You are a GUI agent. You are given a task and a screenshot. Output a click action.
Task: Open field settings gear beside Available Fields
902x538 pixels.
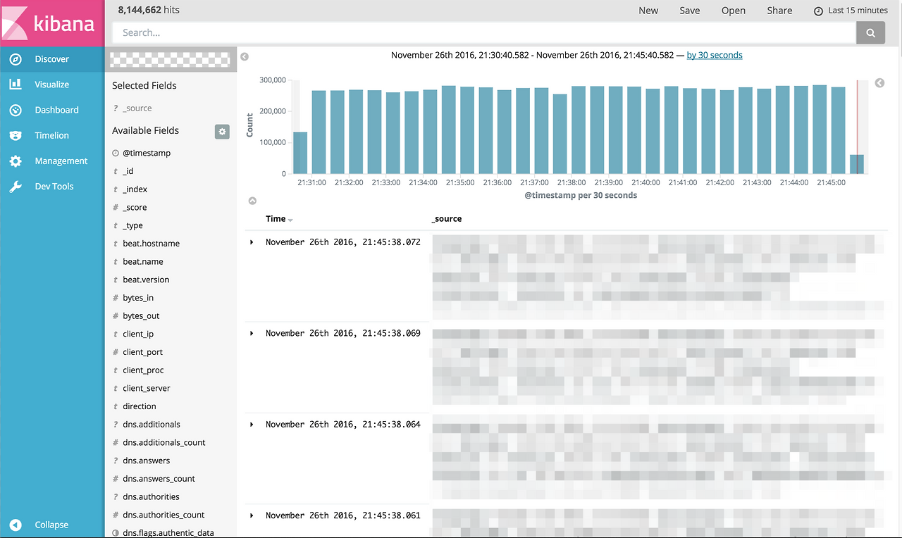[222, 131]
